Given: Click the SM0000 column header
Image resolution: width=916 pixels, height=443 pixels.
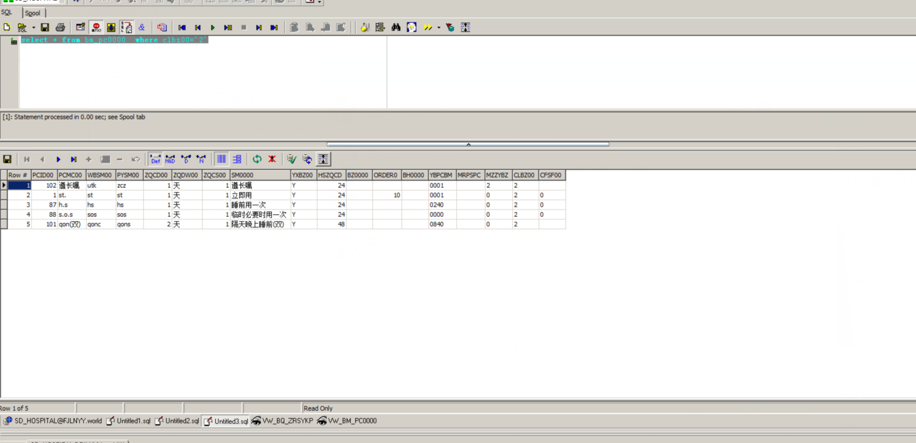Looking at the screenshot, I should (x=260, y=175).
